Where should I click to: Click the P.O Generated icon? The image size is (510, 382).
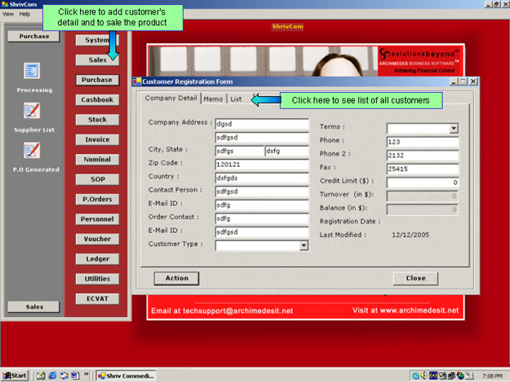pos(32,150)
